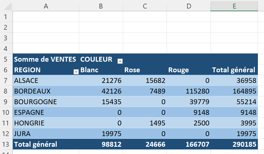Select column header E

tap(234, 6)
